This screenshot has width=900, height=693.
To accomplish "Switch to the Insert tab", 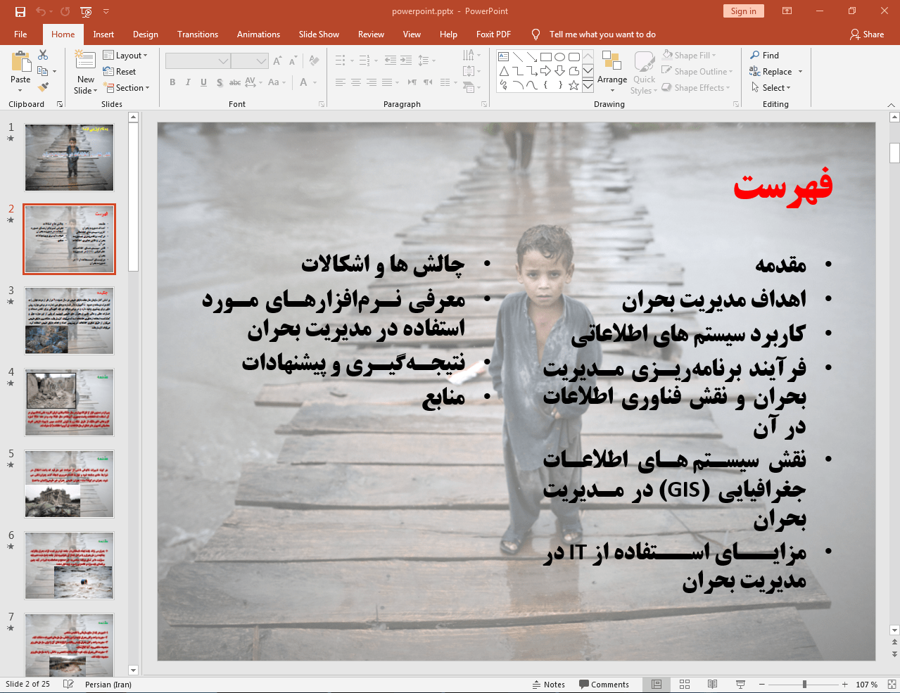I will tap(103, 34).
